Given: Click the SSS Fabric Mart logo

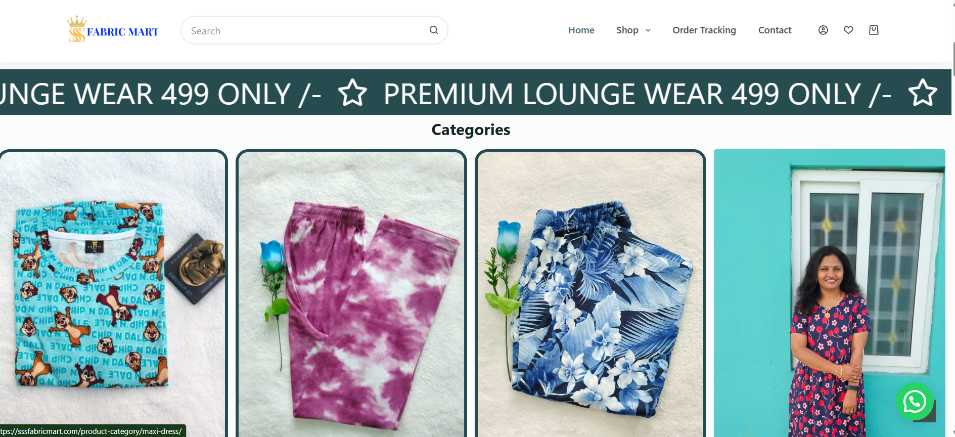Looking at the screenshot, I should coord(113,29).
